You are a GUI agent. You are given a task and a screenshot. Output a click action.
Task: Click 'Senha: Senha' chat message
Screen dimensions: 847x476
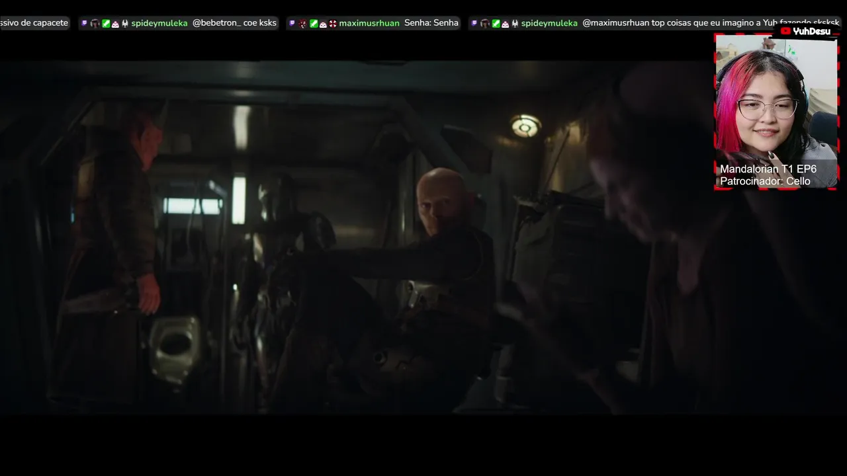click(431, 23)
